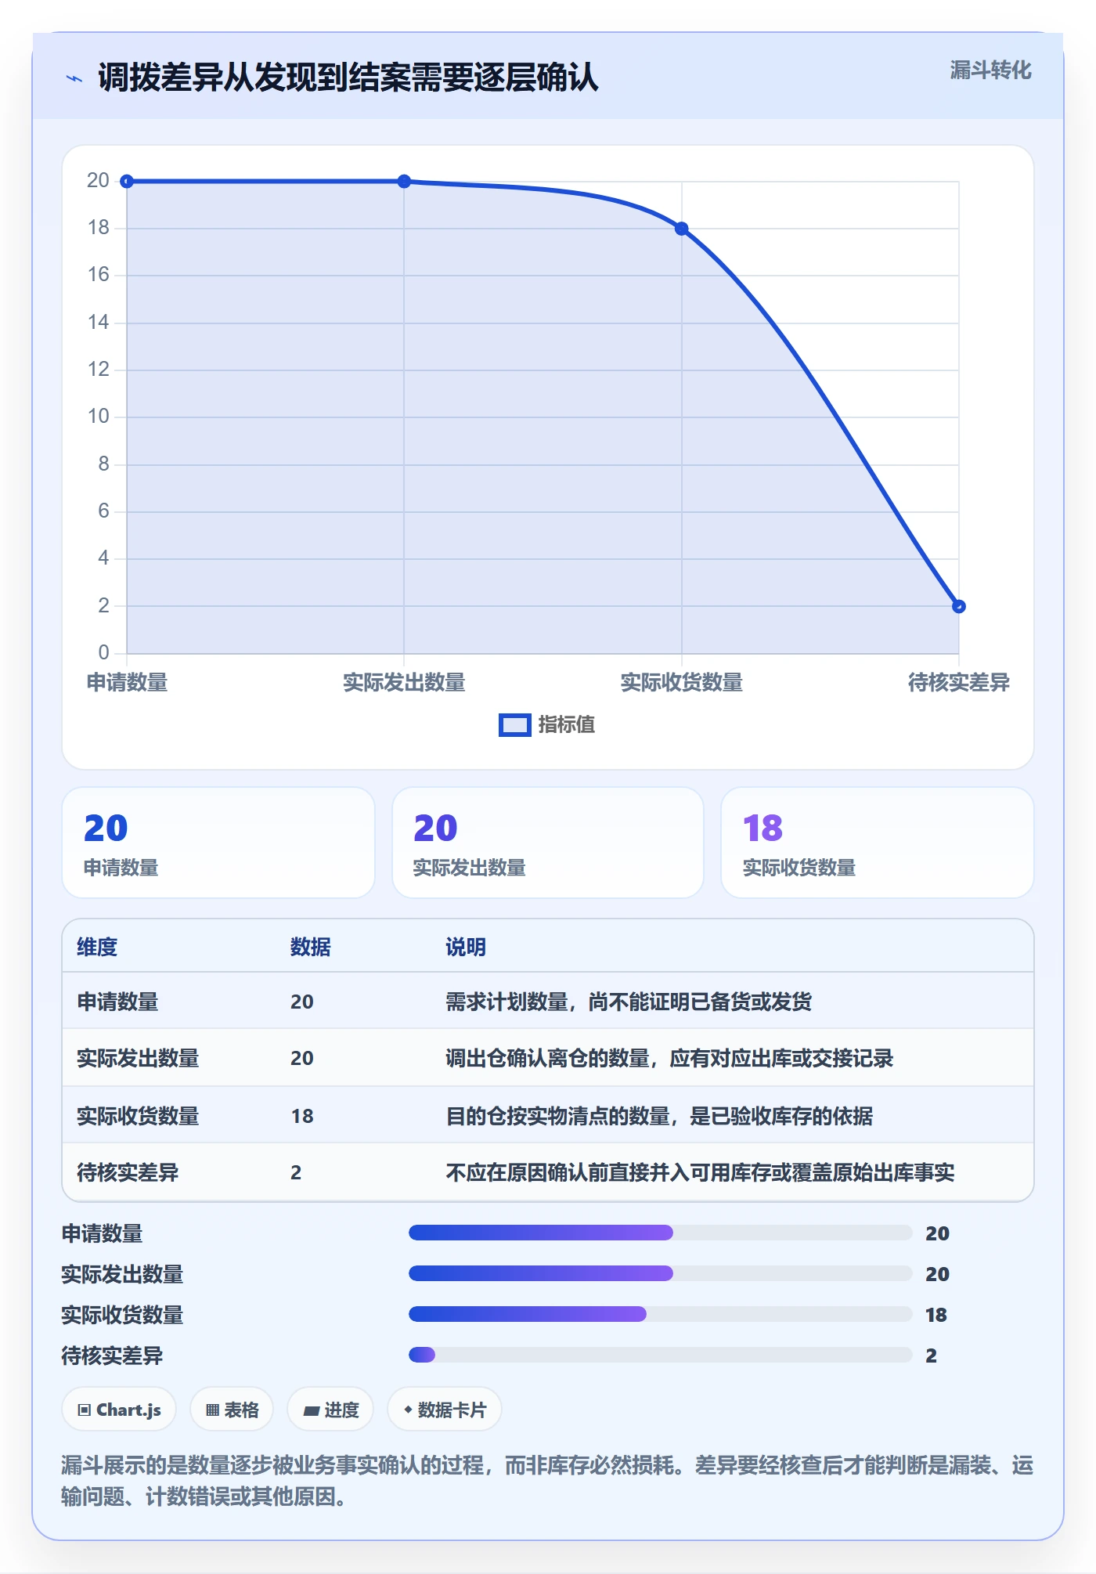Select the 实际发出数量 table row name cell

(138, 1058)
